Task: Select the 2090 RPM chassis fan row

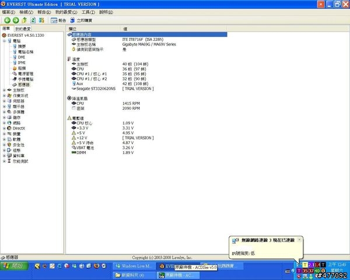Action: click(147, 108)
